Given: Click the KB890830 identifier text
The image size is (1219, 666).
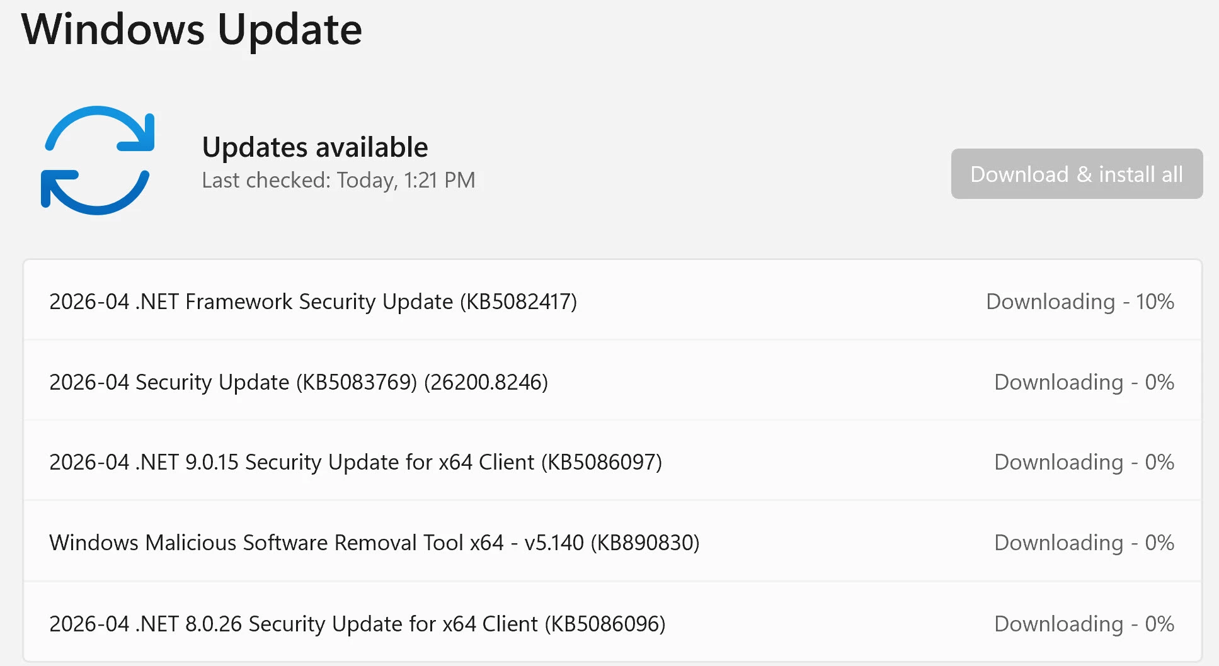Looking at the screenshot, I should [x=645, y=543].
